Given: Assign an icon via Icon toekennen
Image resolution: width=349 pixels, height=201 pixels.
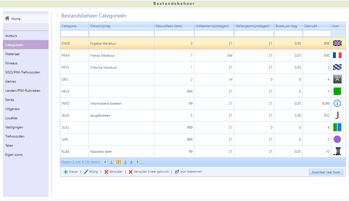Looking at the screenshot, I should (188, 172).
